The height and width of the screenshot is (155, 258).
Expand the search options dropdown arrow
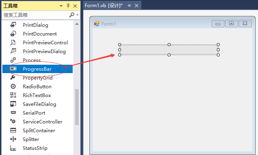point(77,15)
